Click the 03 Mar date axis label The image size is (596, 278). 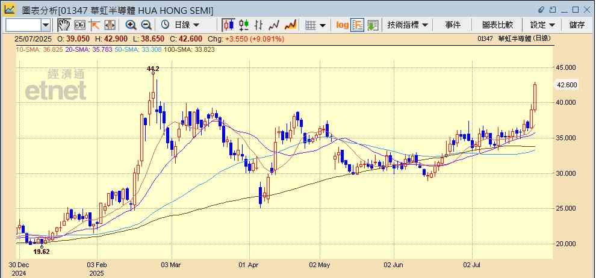(172, 265)
